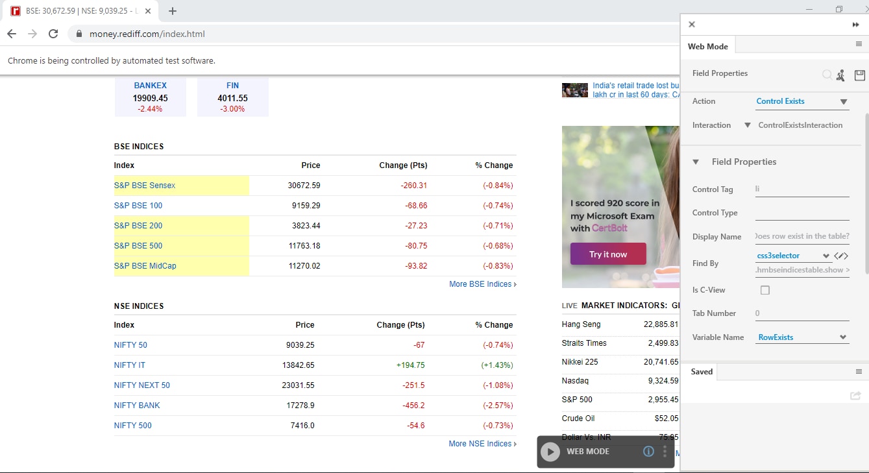
Task: Open S&P BSE 100 link
Action: (x=138, y=206)
